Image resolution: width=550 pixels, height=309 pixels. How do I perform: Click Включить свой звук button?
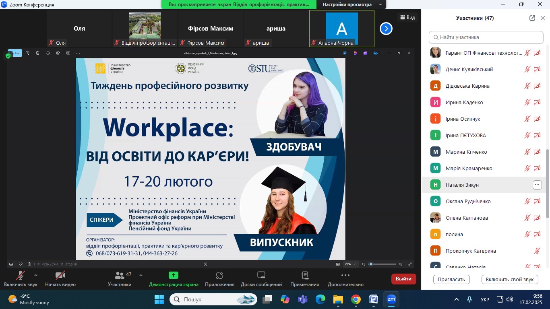[510, 279]
